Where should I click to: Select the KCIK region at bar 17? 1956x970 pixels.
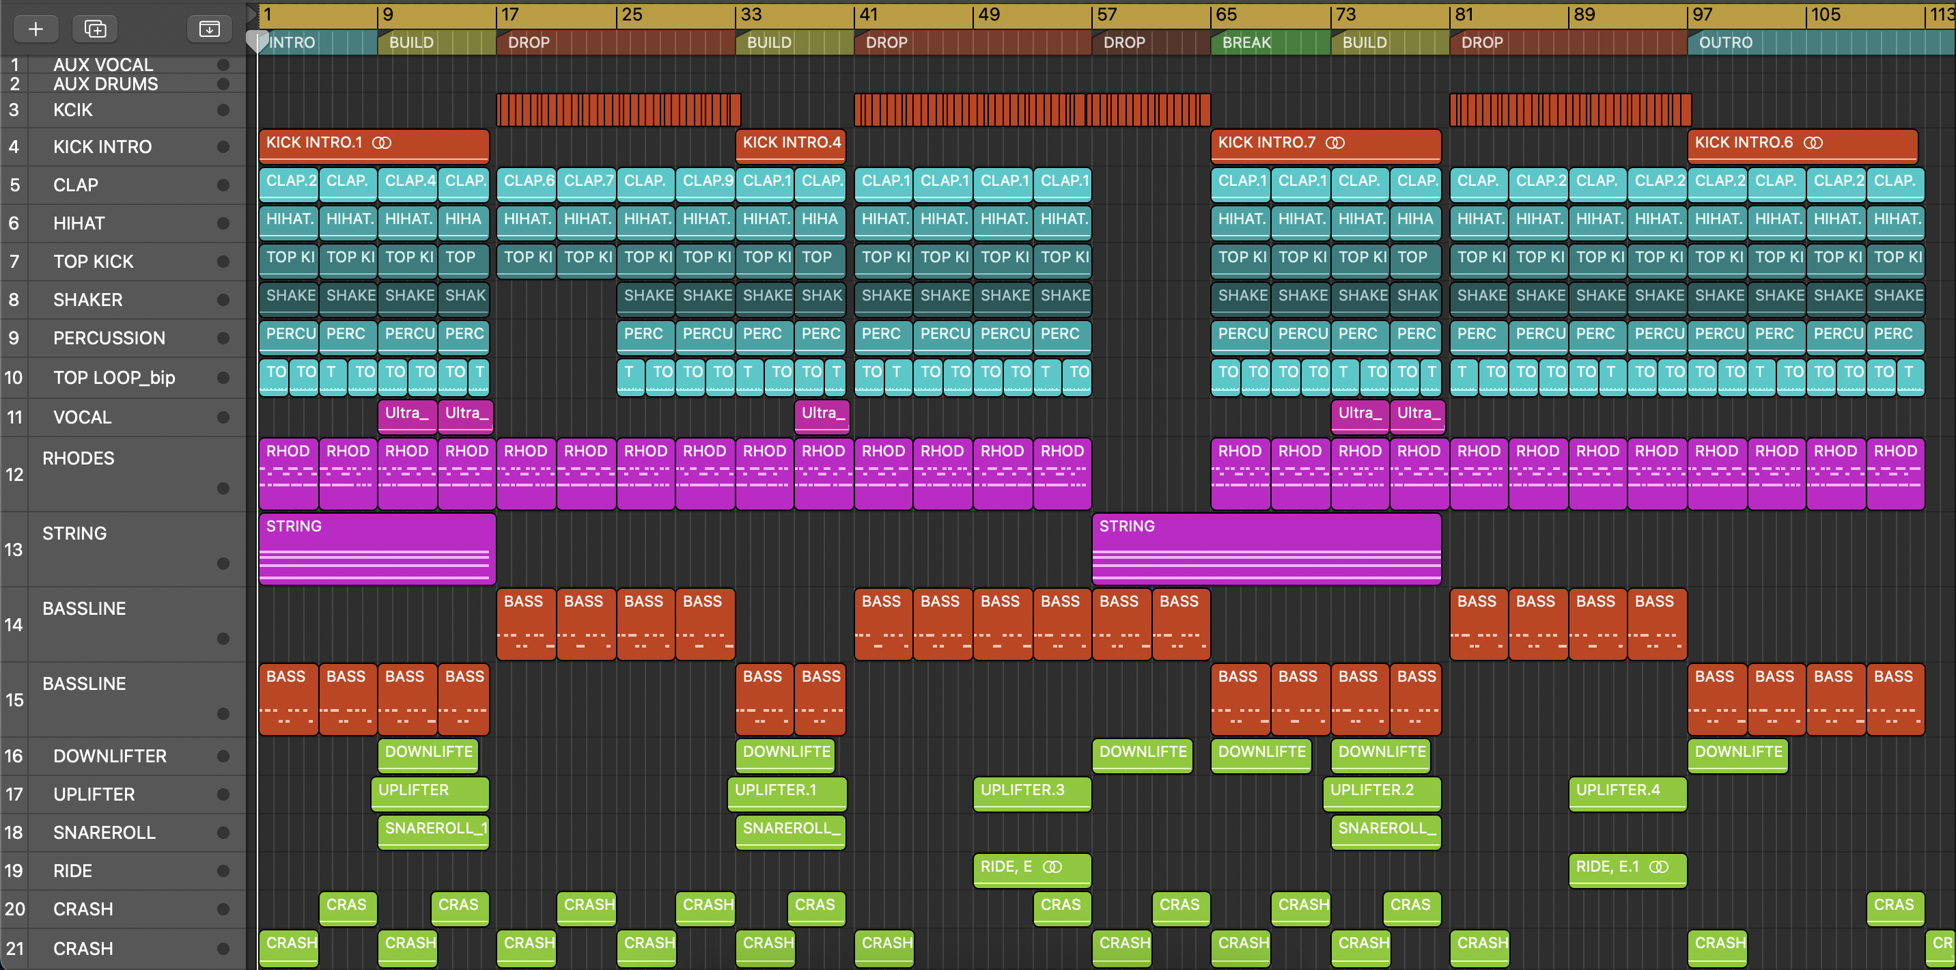tap(618, 110)
